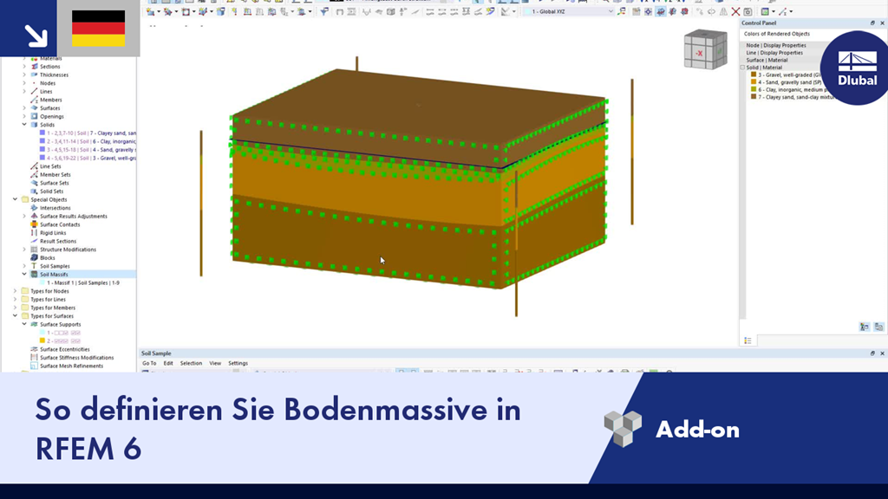Select the Nodes tree item
The height and width of the screenshot is (499, 888).
click(x=48, y=83)
